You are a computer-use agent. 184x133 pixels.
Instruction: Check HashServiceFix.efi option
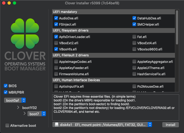click(134, 74)
